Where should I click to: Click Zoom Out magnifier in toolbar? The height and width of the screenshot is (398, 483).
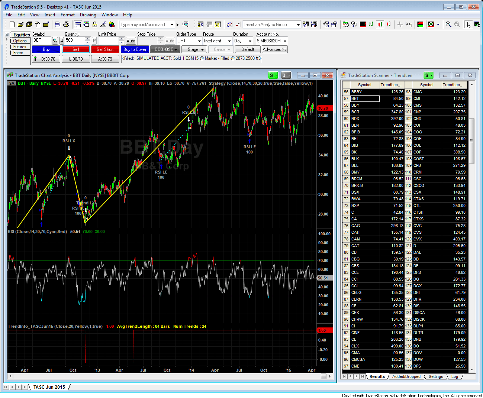click(x=457, y=25)
